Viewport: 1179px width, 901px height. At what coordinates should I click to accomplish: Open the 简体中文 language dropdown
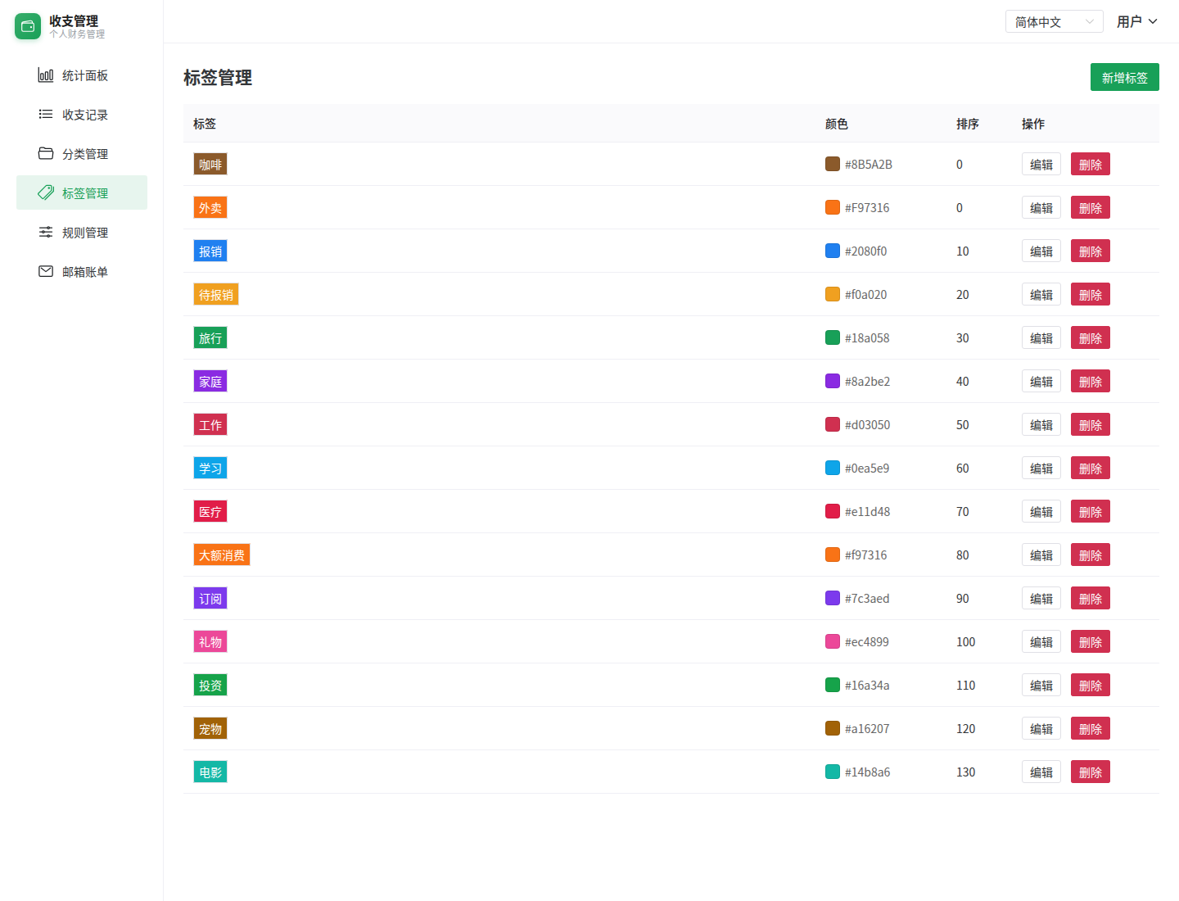click(x=1055, y=21)
